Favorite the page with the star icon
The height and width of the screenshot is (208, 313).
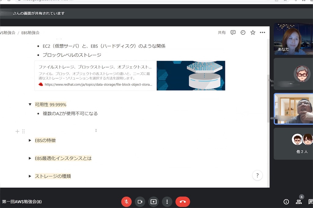point(253,32)
